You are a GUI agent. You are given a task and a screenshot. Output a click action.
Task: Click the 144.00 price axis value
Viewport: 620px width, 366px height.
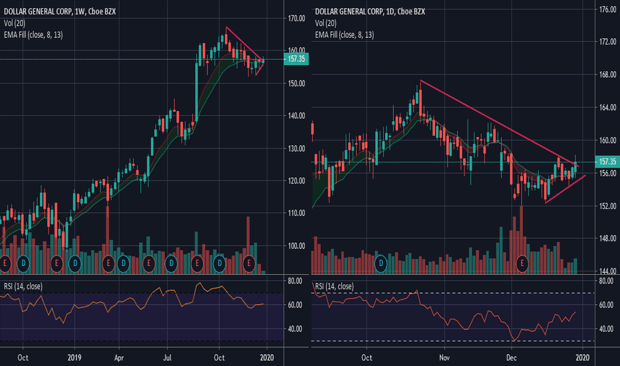click(607, 271)
